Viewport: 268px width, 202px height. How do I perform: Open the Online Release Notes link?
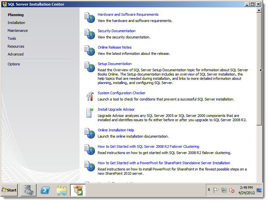(x=114, y=47)
